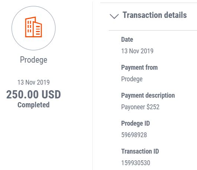
Task: Select the Prodege name under the icon
Action: pyautogui.click(x=34, y=60)
